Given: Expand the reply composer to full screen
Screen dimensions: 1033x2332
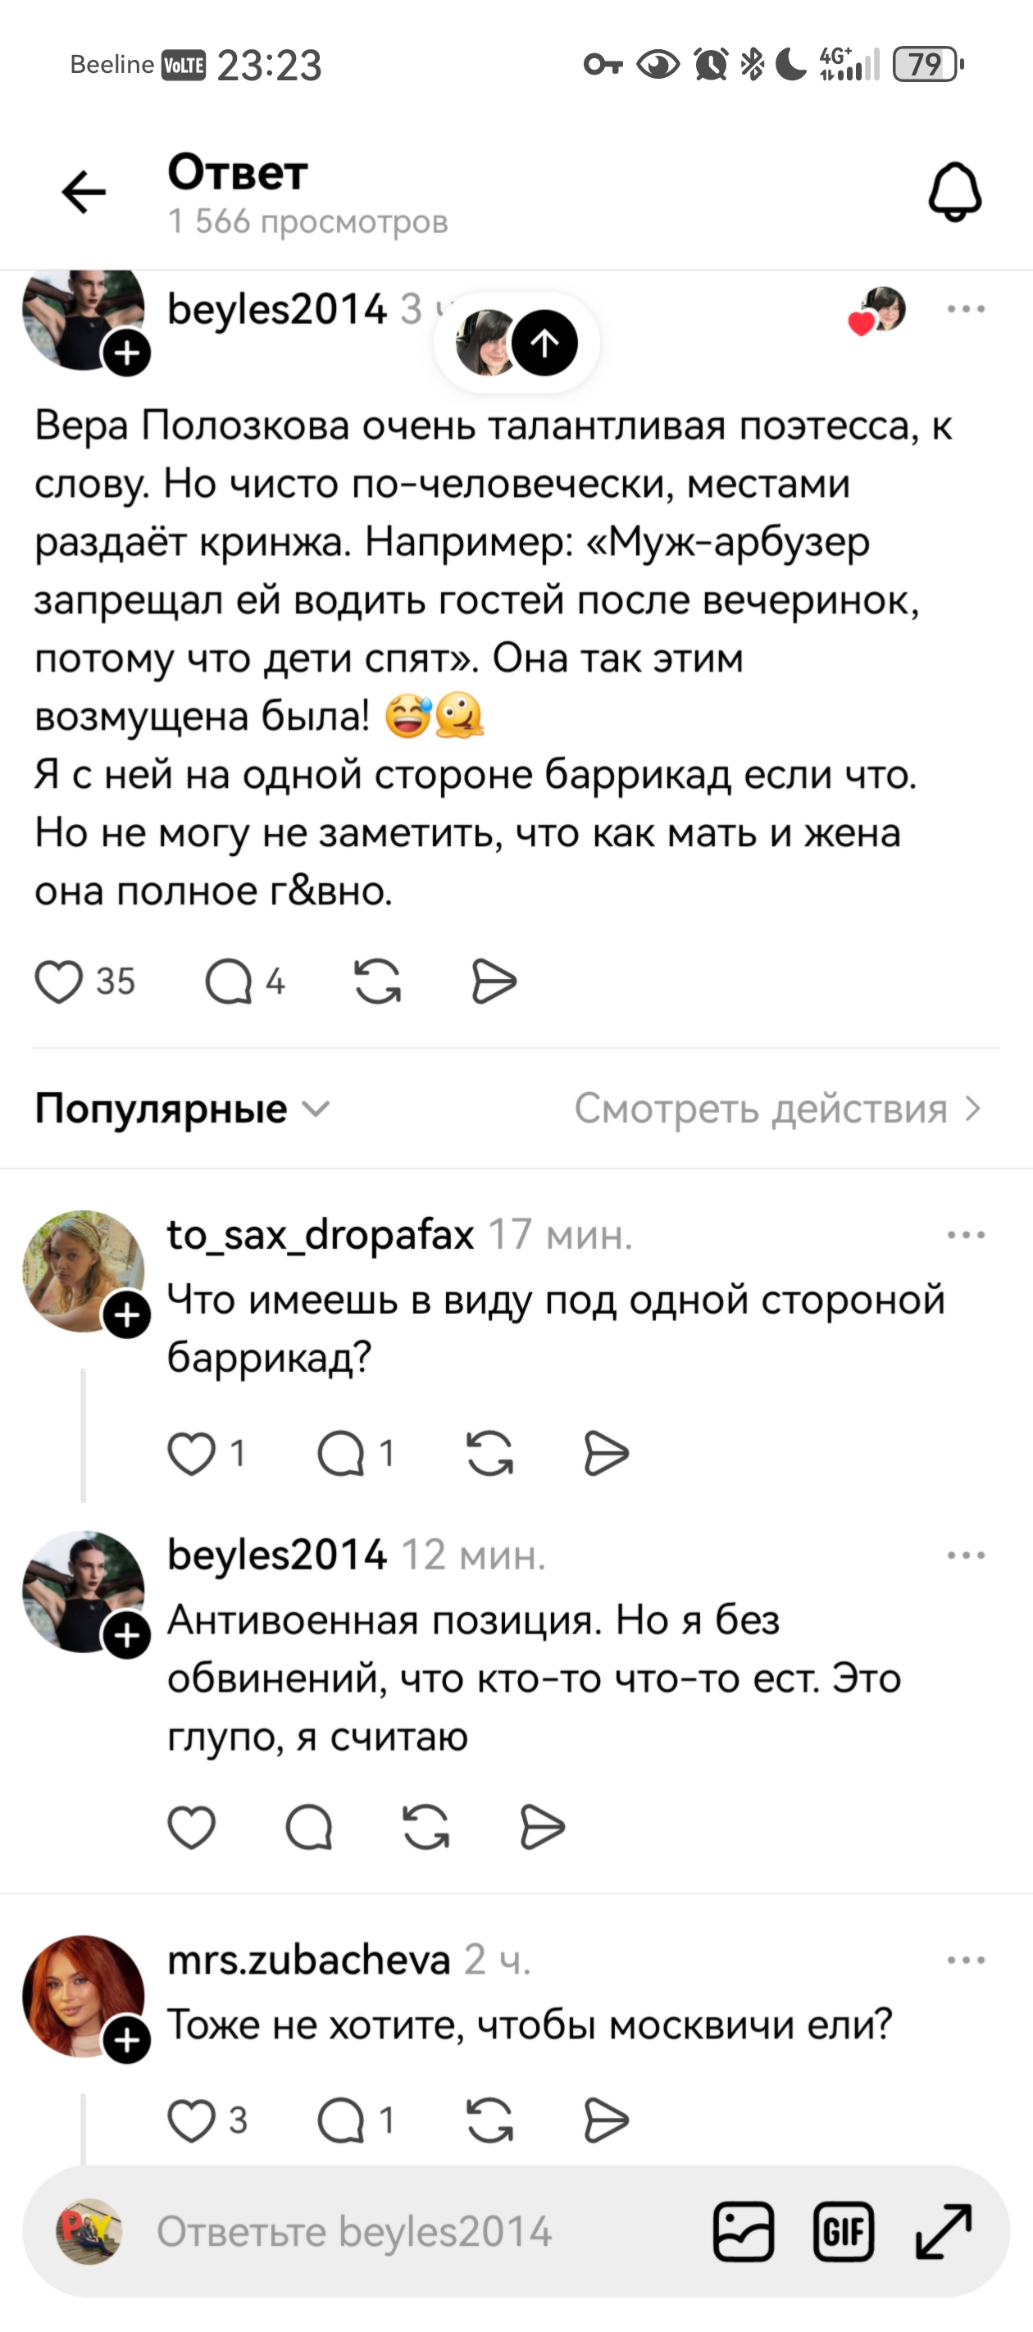Looking at the screenshot, I should 944,2231.
